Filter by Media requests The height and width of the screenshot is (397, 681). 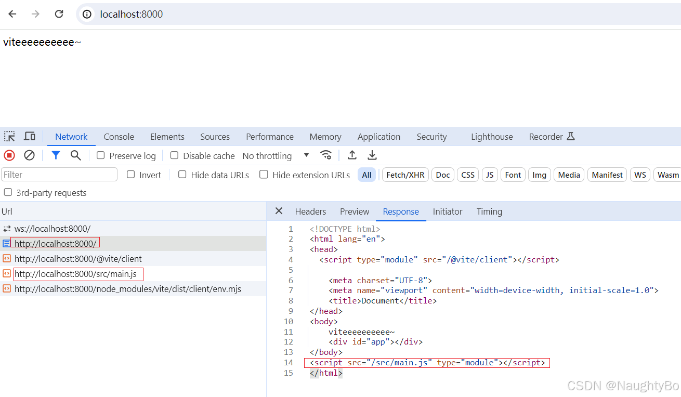[x=569, y=175]
